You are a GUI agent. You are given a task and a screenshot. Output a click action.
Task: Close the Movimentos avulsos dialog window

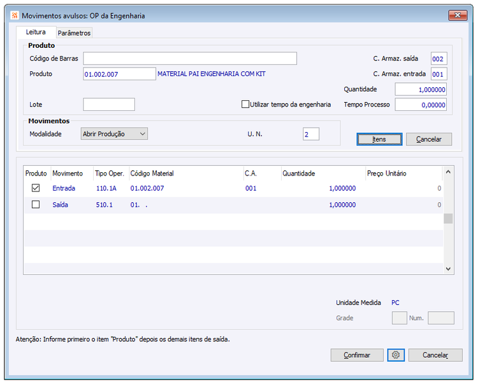tap(458, 15)
